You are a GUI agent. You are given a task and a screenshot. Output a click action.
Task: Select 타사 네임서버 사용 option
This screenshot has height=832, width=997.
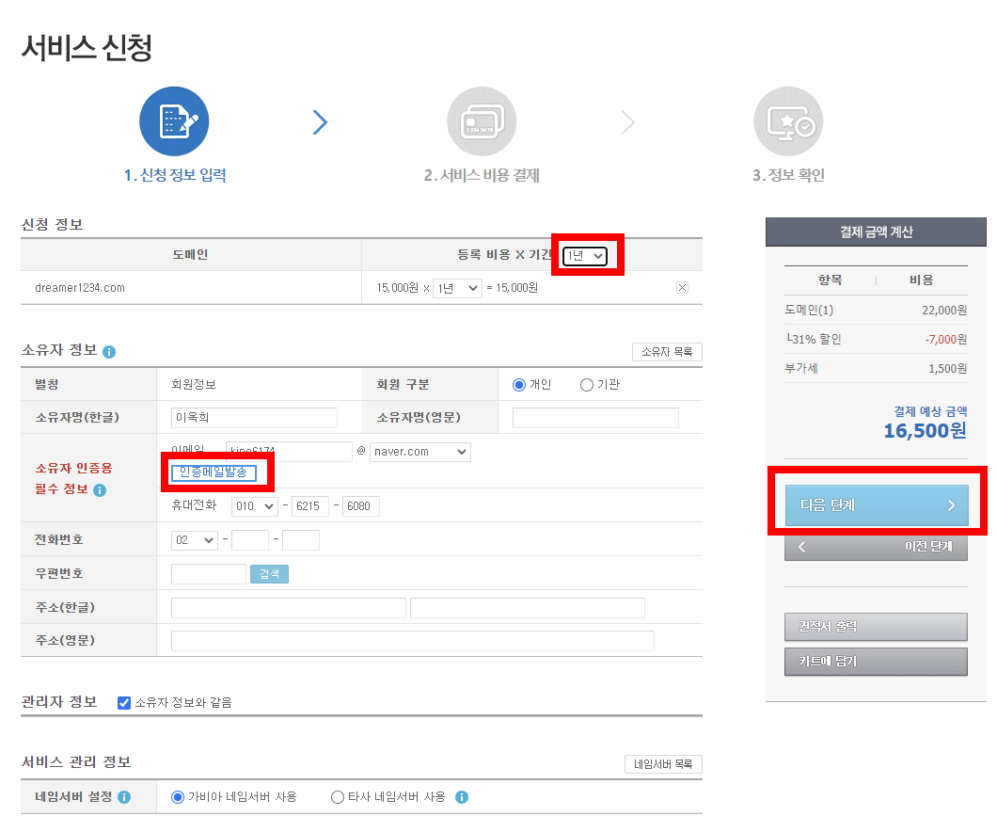tap(337, 796)
